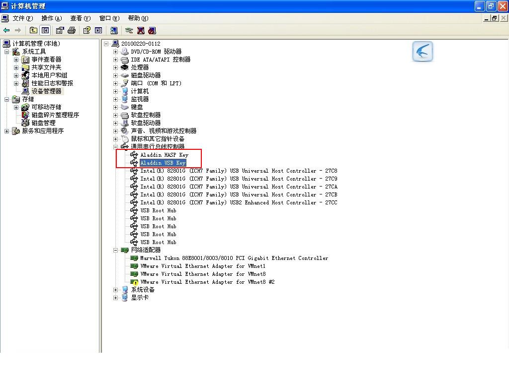Viewport: 509px width, 381px height.
Task: Open the 文件(F) menu
Action: [x=23, y=18]
